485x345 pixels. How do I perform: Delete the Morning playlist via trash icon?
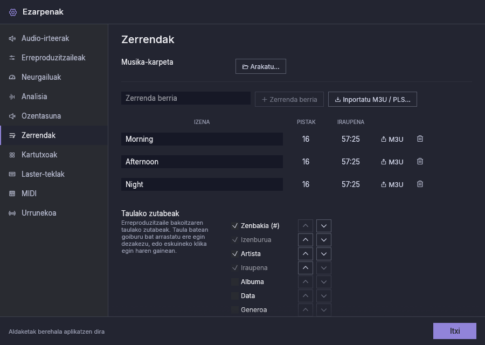coord(420,139)
